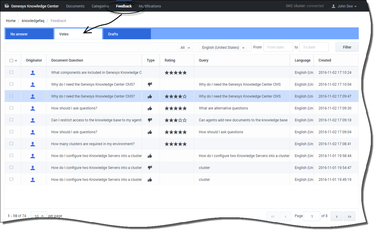Viewport: 376px width, 232px height.
Task: Click the Filter button
Action: [x=347, y=47]
